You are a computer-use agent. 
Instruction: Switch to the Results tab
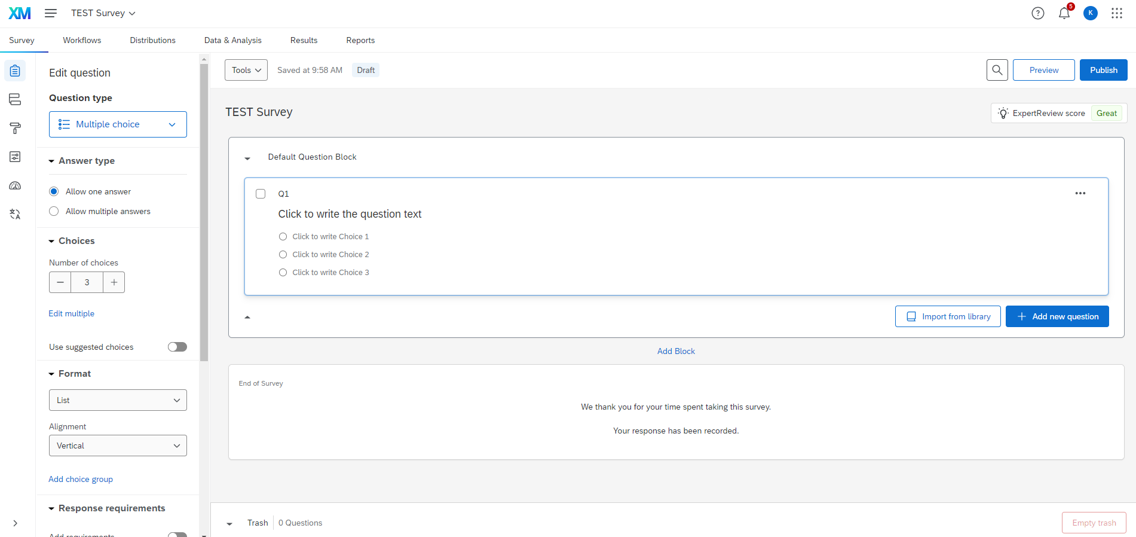click(304, 40)
